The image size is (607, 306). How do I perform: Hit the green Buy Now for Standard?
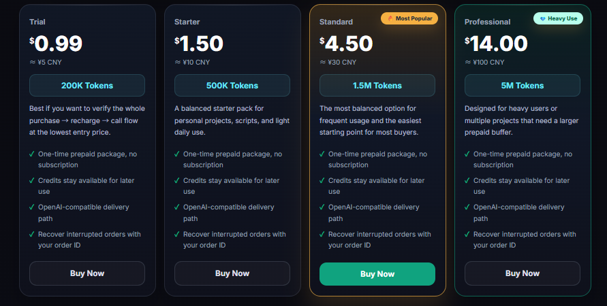pyautogui.click(x=377, y=274)
